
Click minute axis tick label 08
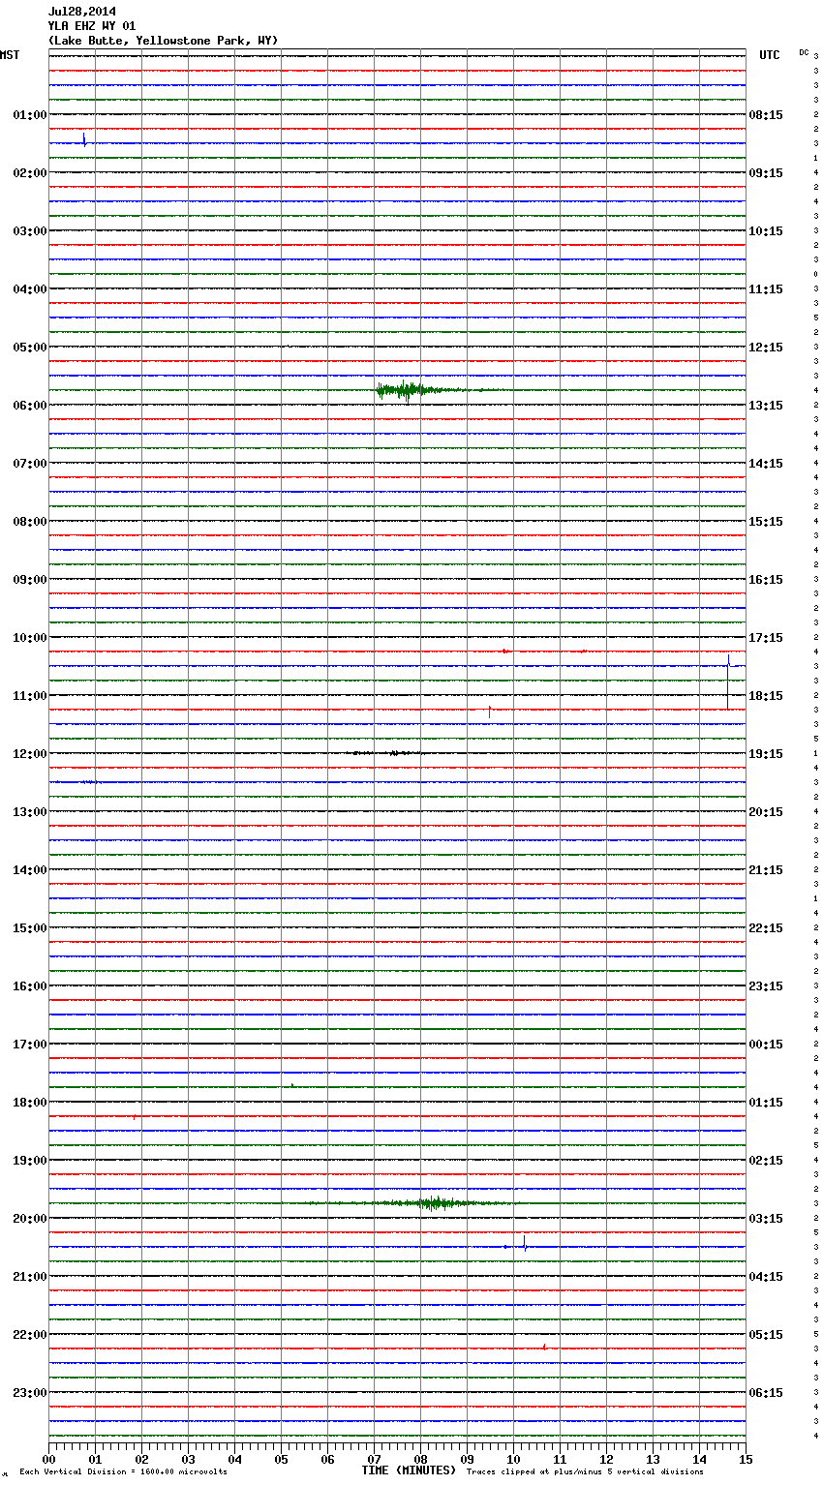420,1459
